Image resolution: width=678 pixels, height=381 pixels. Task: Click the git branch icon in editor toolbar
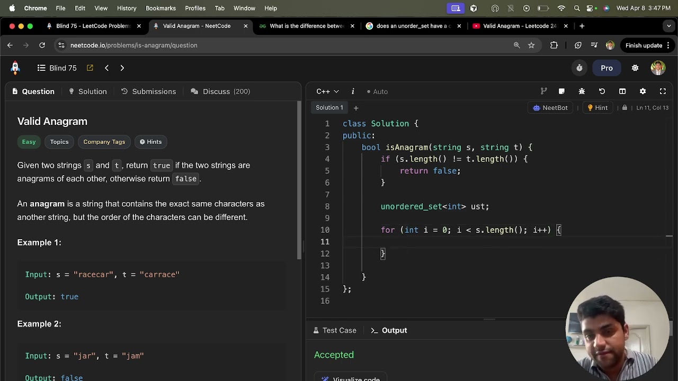(543, 92)
